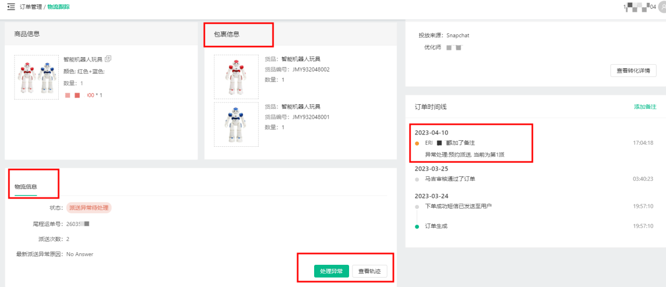Click the orange timeline dot for 2023-04-10
The image size is (666, 287).
click(417, 143)
